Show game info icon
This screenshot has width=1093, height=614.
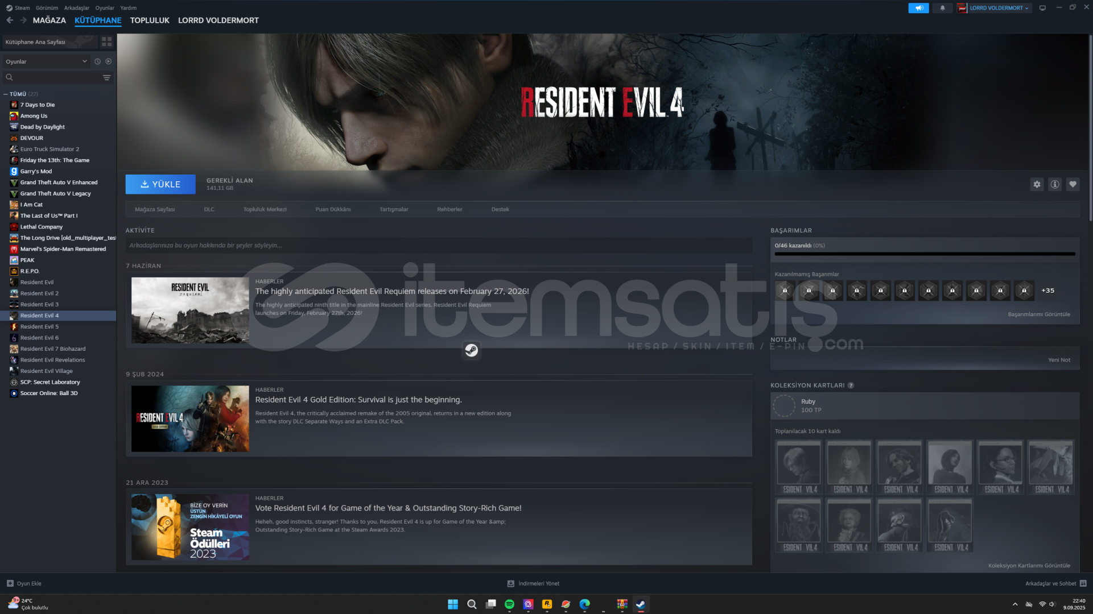coord(1055,184)
